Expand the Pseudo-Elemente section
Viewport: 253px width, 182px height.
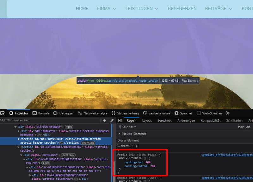coord(120,134)
